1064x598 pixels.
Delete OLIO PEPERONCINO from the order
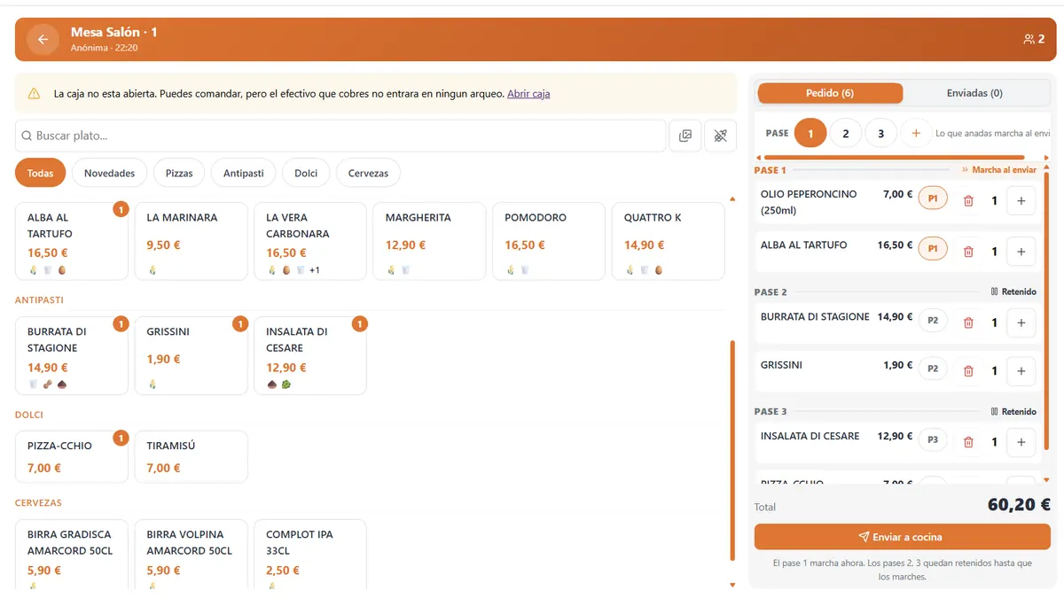point(968,201)
